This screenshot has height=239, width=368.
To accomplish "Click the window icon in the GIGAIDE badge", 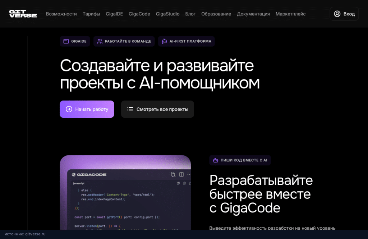I will pos(66,41).
